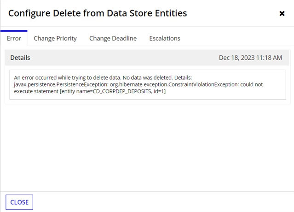Click the "could not" words in error

(252, 84)
